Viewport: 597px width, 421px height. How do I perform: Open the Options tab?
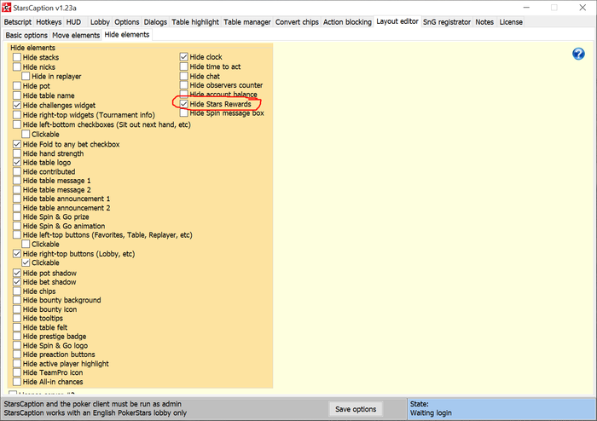127,22
